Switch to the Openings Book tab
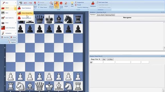The image size is (165, 92). point(110,15)
